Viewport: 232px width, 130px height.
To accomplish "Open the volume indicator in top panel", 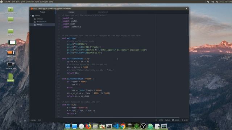I will [x=213, y=2].
